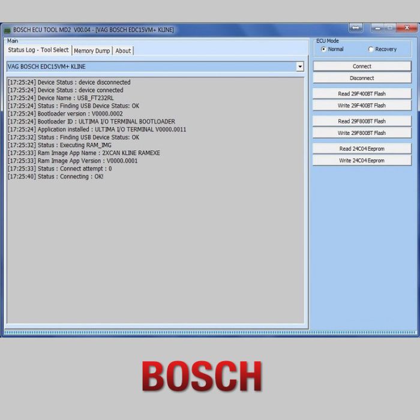This screenshot has width=420, height=420.
Task: Open the About tab
Action: [123, 51]
